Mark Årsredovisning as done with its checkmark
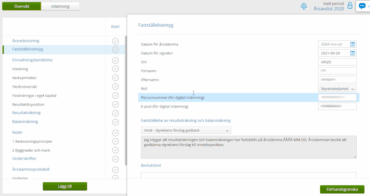Viewport: 370px width, 196px height. click(x=115, y=41)
